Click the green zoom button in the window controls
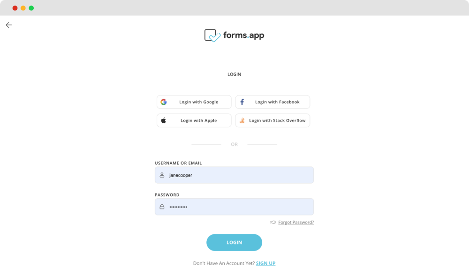 click(x=31, y=8)
